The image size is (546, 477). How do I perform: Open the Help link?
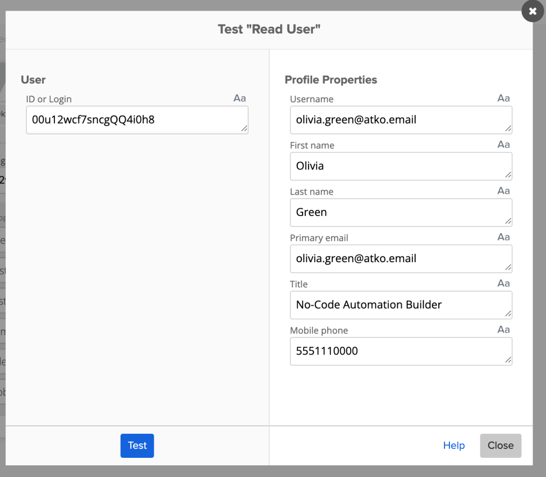click(454, 446)
